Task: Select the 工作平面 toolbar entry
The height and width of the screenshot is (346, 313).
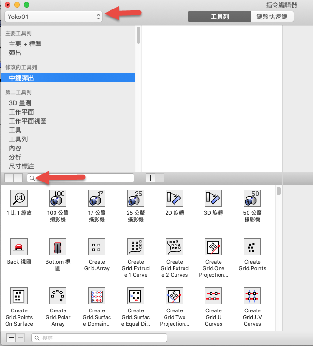Action: [x=21, y=112]
